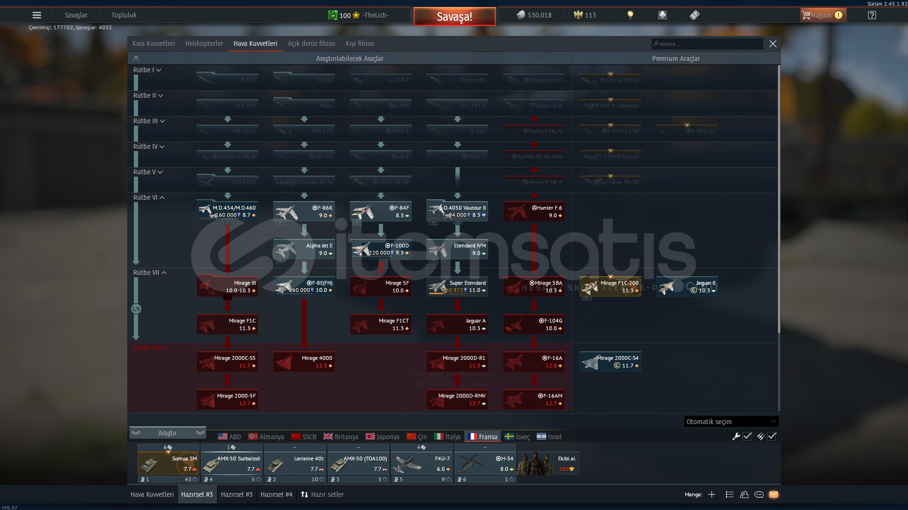The height and width of the screenshot is (510, 908).
Task: Select the Mirage F1C-200 premium aircraft
Action: [611, 287]
